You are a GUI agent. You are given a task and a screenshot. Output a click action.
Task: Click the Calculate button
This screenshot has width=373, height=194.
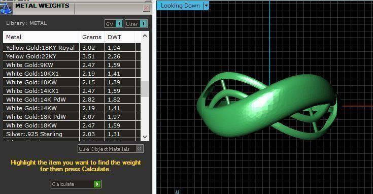[x=76, y=184]
